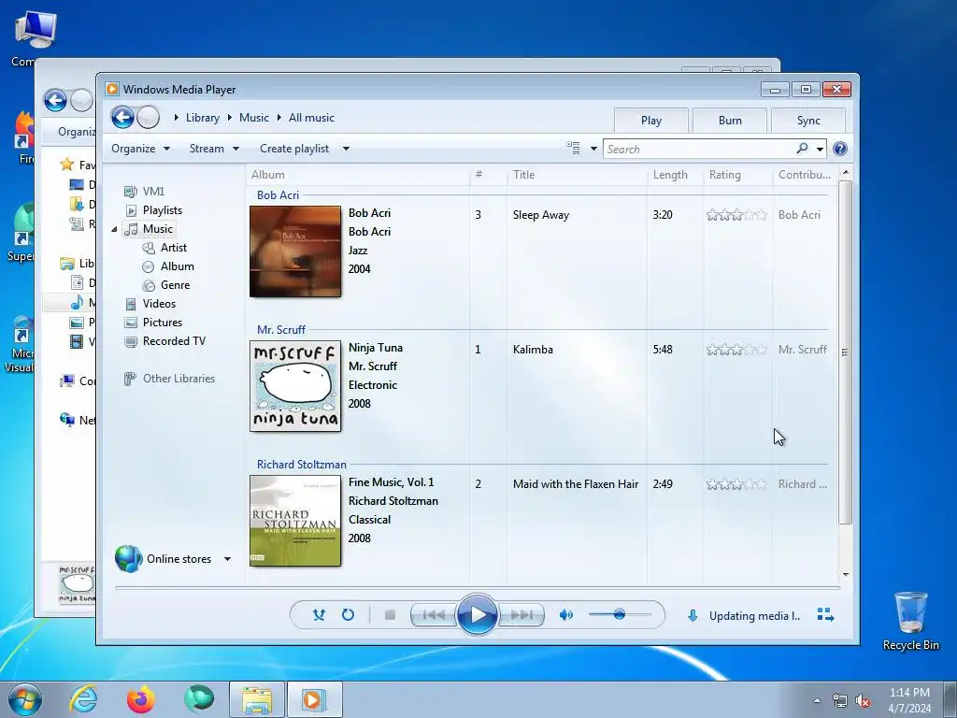
Task: Open the search options dropdown arrow
Action: [x=820, y=149]
